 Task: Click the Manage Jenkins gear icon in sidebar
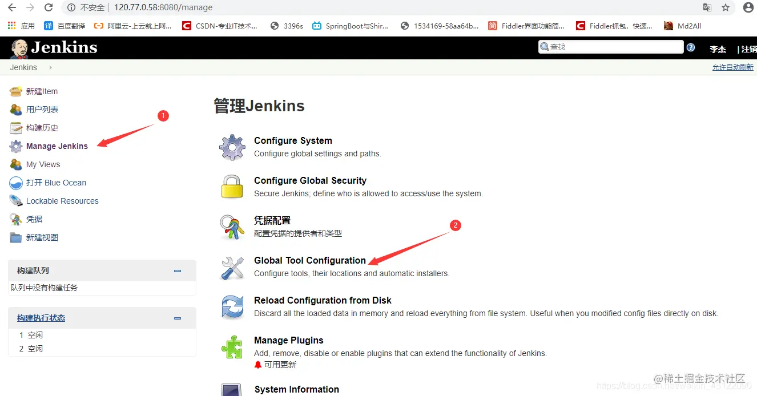pyautogui.click(x=16, y=146)
